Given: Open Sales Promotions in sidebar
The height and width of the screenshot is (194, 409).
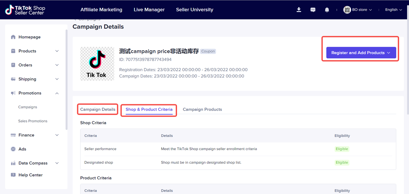Looking at the screenshot, I should click(33, 121).
